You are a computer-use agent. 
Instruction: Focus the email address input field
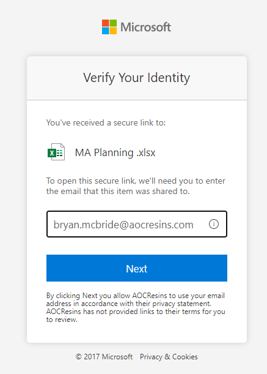pyautogui.click(x=137, y=224)
